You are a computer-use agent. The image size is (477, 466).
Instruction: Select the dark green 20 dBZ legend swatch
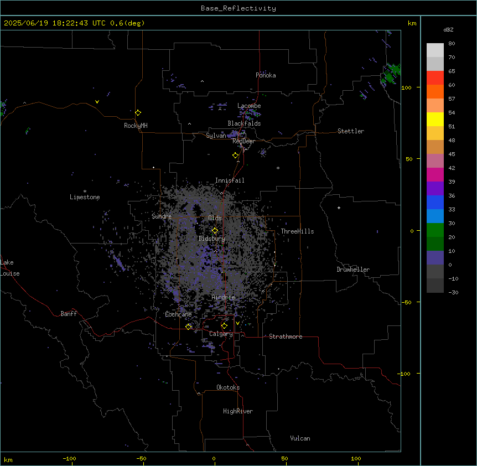coord(435,244)
